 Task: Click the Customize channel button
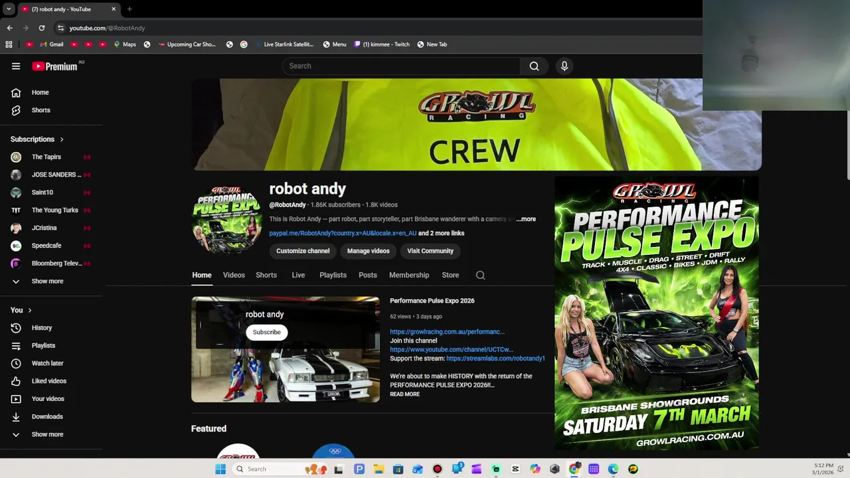(303, 251)
